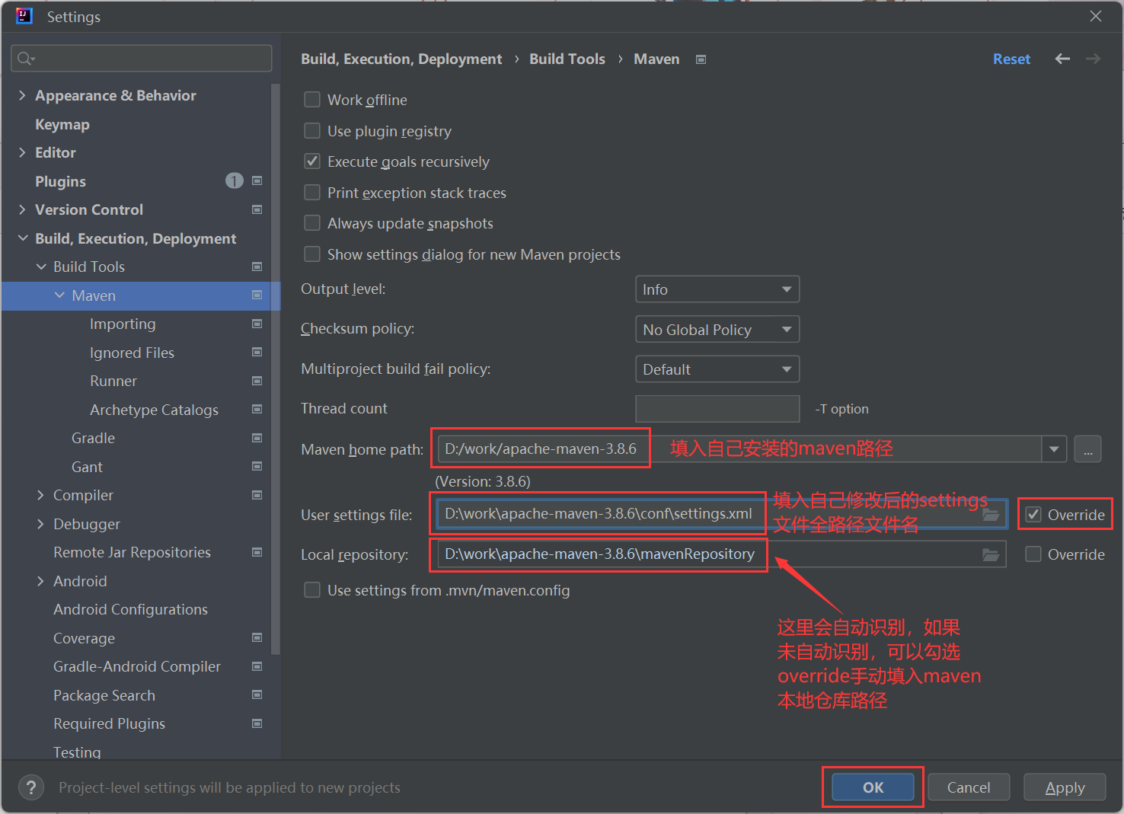Viewport: 1124px width, 814px height.
Task: Click project-level icon on Build Tools row
Action: click(x=257, y=267)
